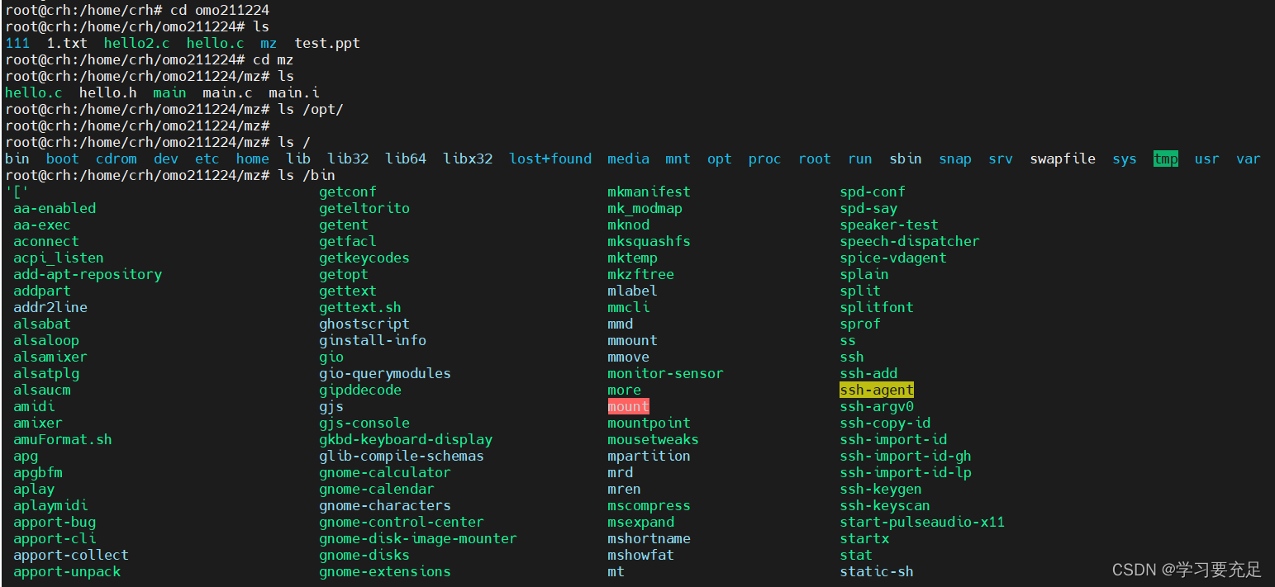Select the swapfile entry
Viewport: 1275px width, 587px height.
[x=1063, y=159]
